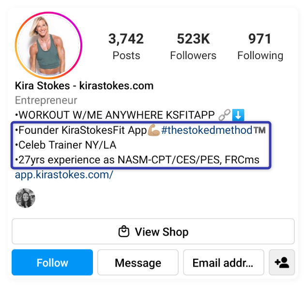
Task: Click the blue down arrow emoji
Action: pos(238,115)
